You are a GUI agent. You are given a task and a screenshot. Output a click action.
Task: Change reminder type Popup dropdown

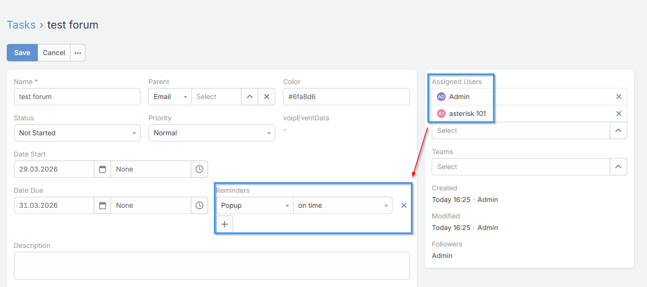click(254, 205)
